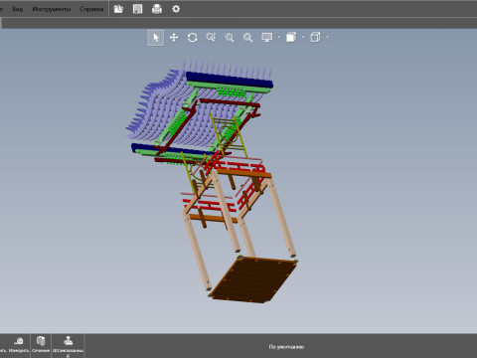Image resolution: width=477 pixels, height=358 pixels.
Task: Activate the rotate orbit tool
Action: [x=193, y=38]
